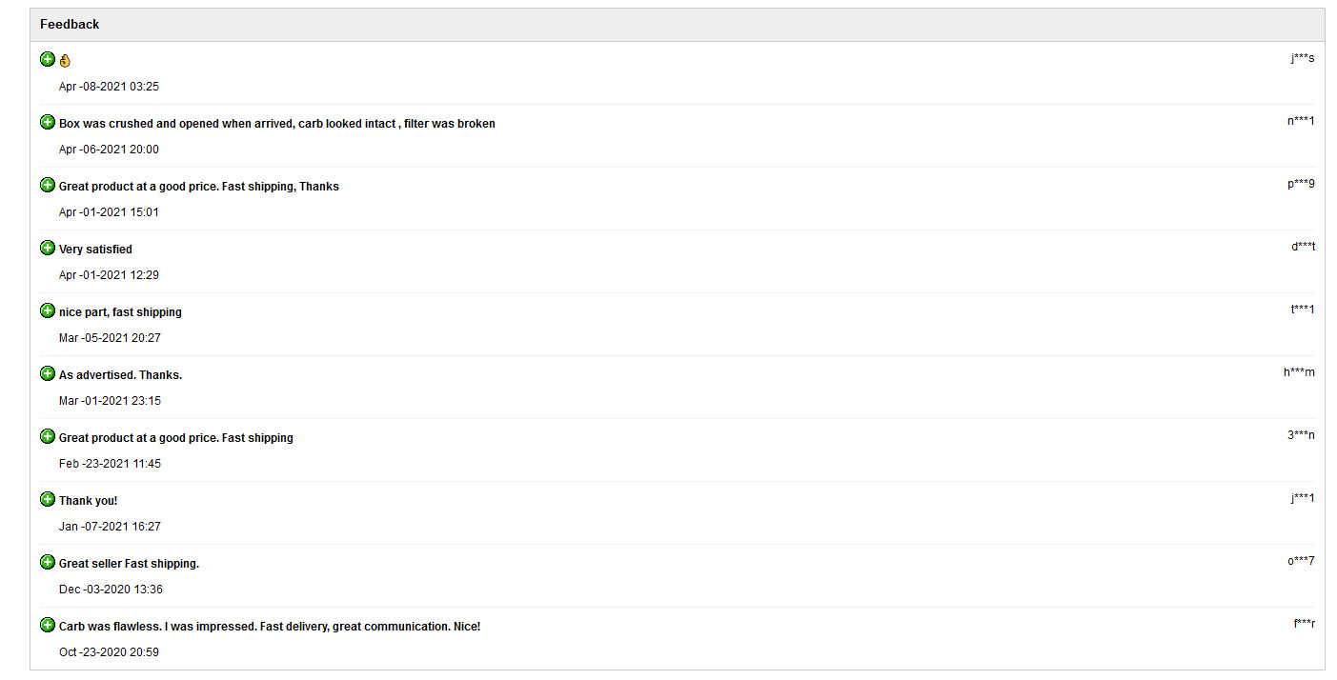The height and width of the screenshot is (680, 1337).
Task: Click the comment 'Great product at a good price. Fast shipping' from Feb
Action: point(176,438)
